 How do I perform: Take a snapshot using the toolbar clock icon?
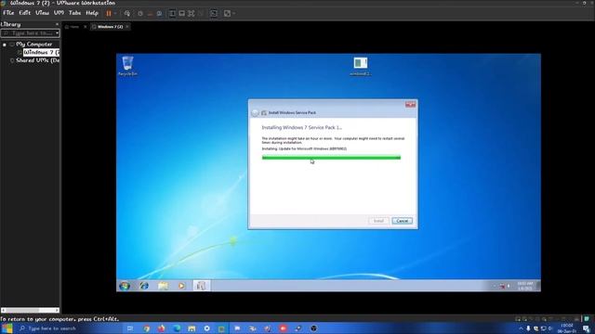[x=140, y=13]
